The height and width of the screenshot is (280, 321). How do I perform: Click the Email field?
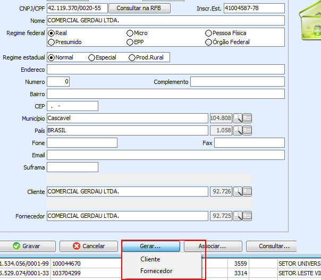coord(166,155)
